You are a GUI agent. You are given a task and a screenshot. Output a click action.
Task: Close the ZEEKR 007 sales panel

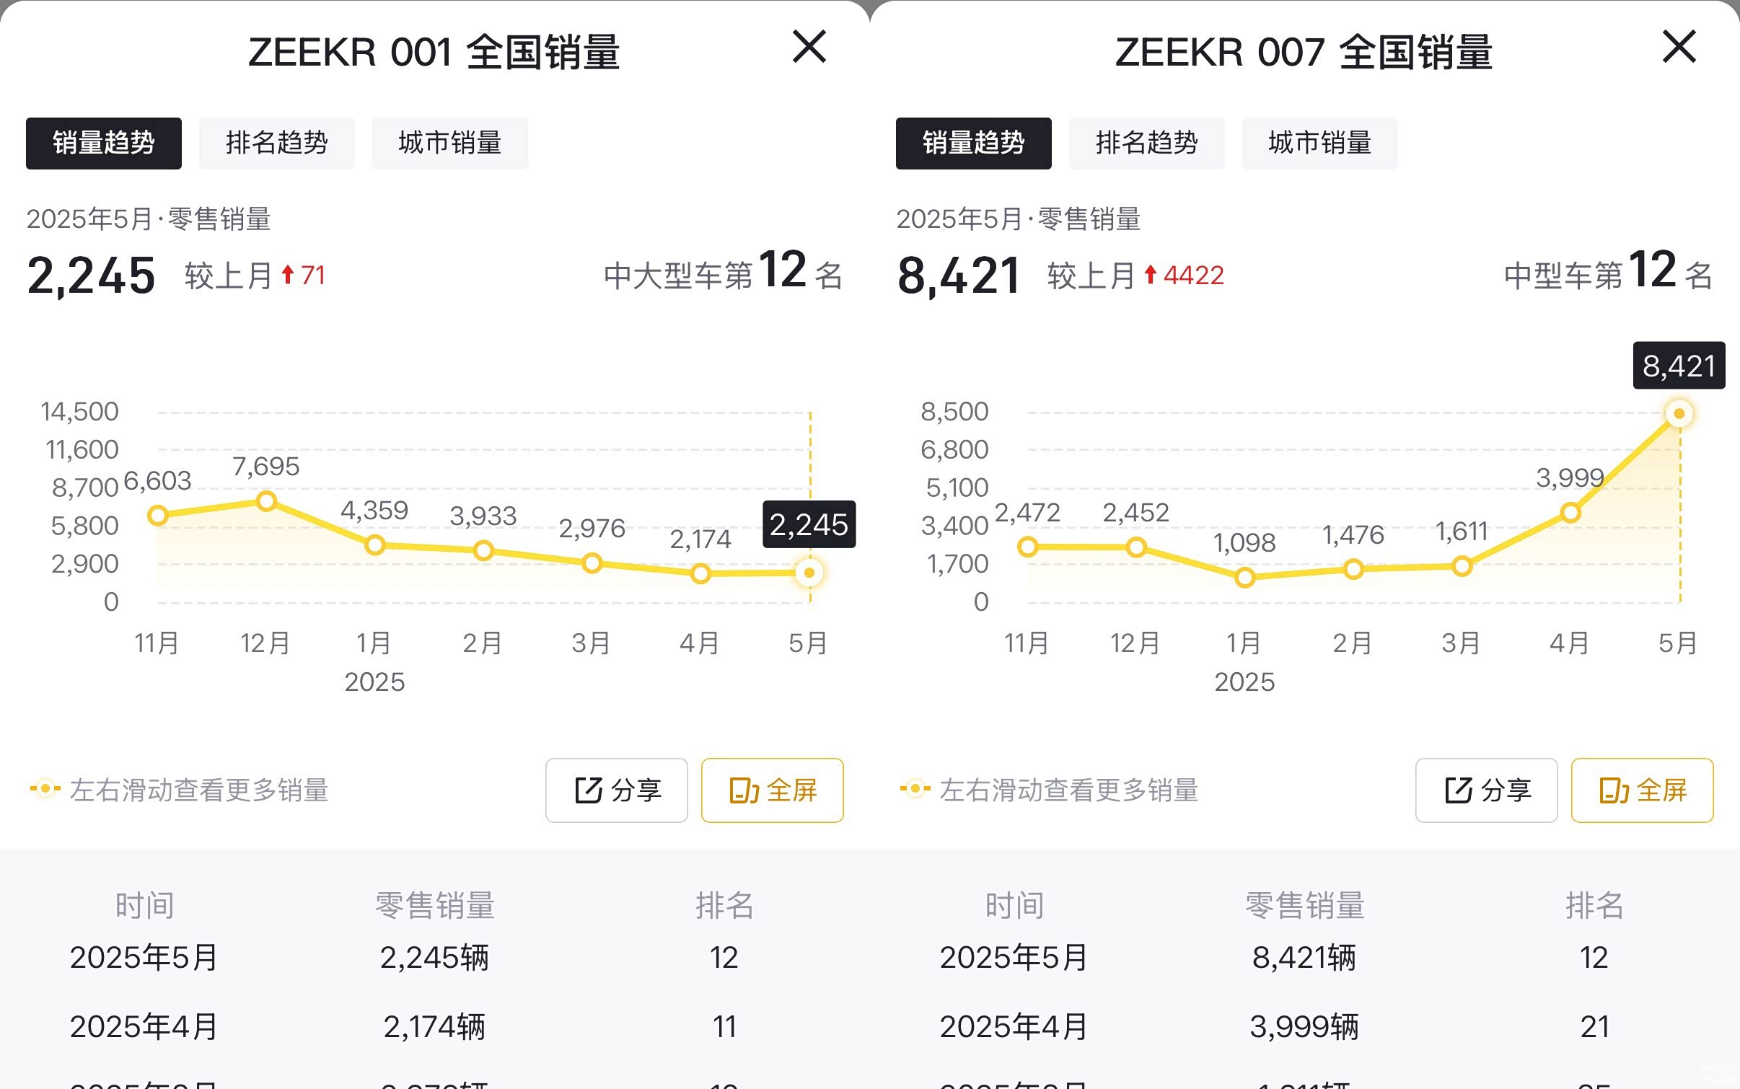(x=1679, y=47)
